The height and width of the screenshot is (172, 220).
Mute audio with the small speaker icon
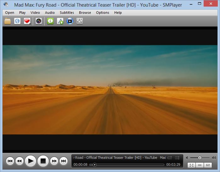(187, 158)
